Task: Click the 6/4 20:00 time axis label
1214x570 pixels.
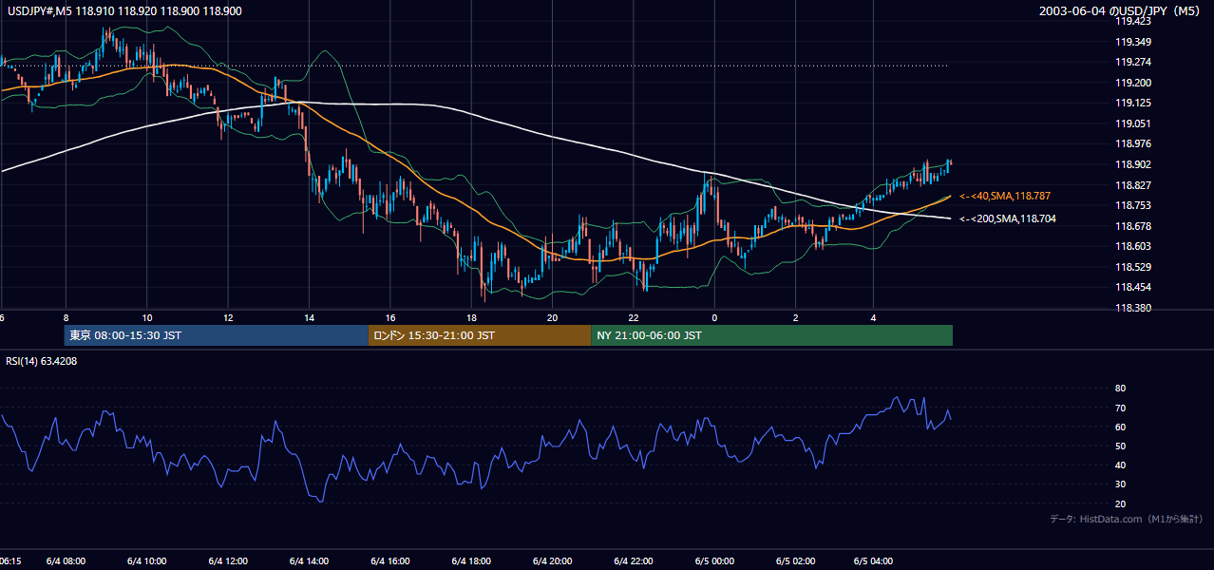Action: [x=552, y=560]
